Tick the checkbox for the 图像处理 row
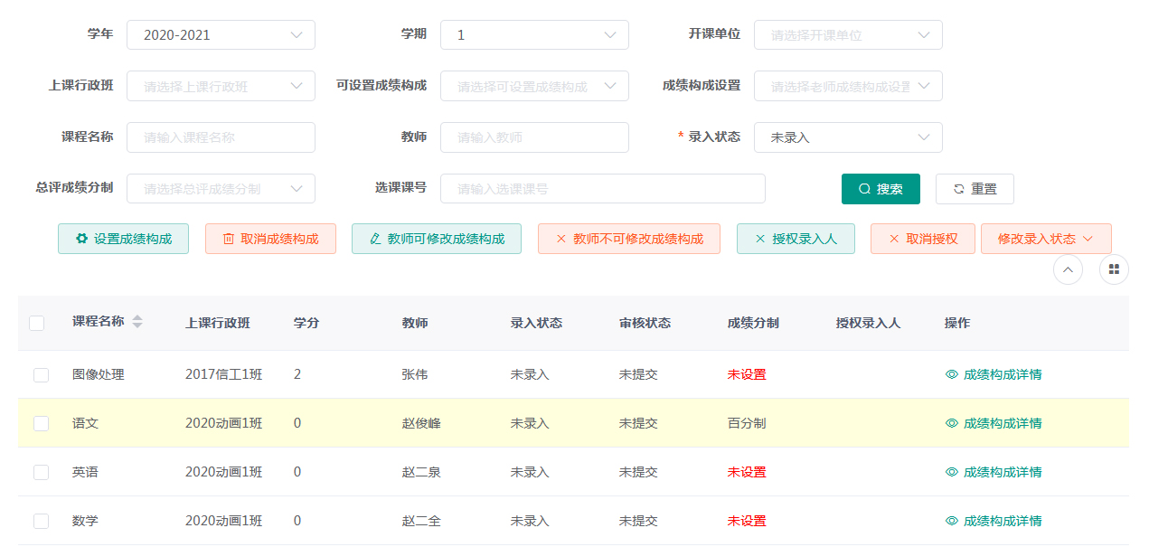This screenshot has width=1149, height=547. [41, 375]
